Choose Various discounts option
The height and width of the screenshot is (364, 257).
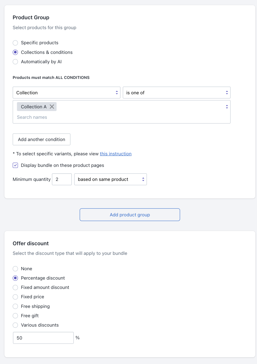pos(15,325)
